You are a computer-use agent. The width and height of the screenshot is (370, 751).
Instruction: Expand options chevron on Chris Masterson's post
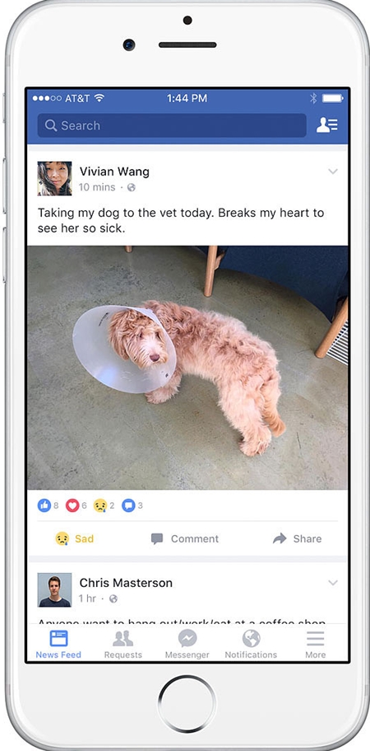pos(333,582)
